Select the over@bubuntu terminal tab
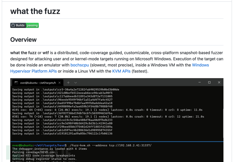Image resolution: width=235 pixels, height=162 pixels. coord(37,83)
